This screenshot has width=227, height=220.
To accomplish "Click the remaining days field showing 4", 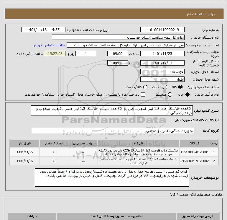I will 86,54.
